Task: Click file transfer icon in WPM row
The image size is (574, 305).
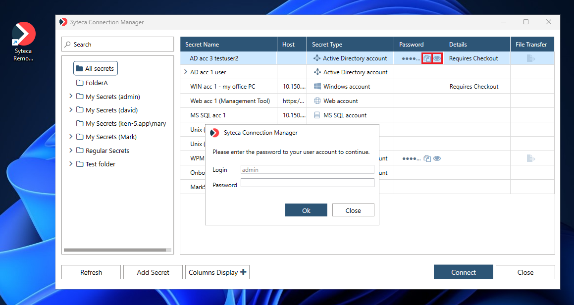Action: pos(531,158)
